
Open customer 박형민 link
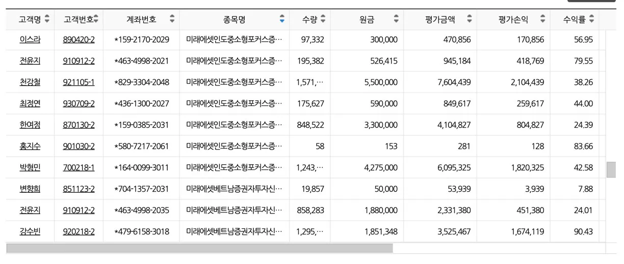tap(30, 167)
